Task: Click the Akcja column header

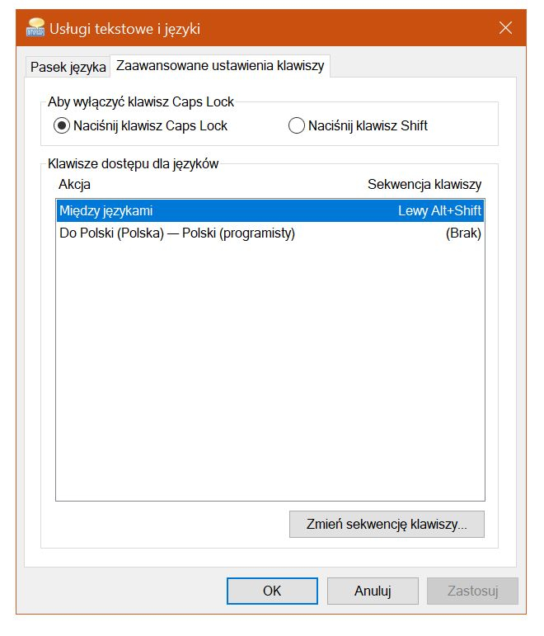Action: click(75, 184)
